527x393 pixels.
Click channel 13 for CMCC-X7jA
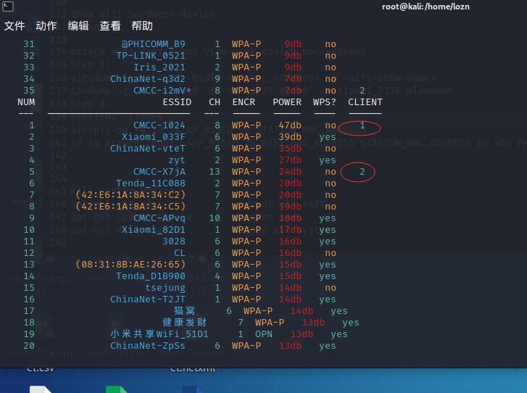click(x=215, y=172)
